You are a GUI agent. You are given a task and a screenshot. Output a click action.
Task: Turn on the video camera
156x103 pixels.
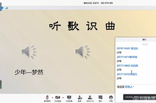pyautogui.click(x=58, y=99)
